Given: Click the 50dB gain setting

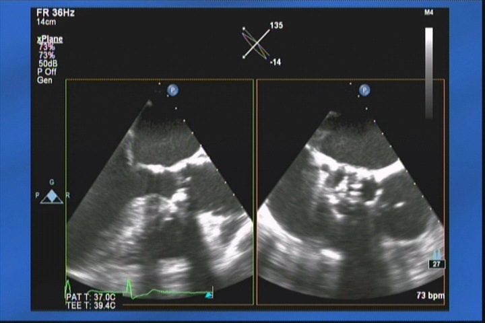Looking at the screenshot, I should [48, 64].
